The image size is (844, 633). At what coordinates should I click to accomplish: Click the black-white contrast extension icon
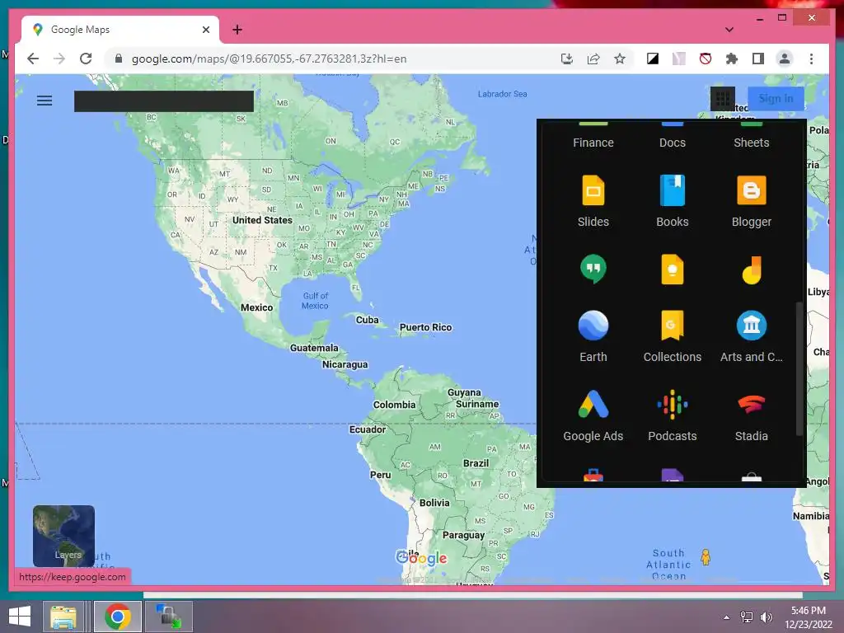click(x=653, y=59)
